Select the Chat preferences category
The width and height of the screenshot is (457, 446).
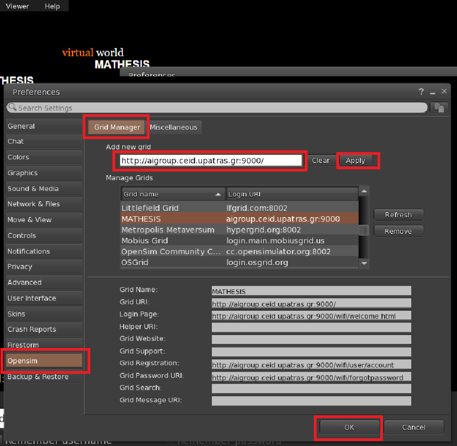pyautogui.click(x=44, y=141)
